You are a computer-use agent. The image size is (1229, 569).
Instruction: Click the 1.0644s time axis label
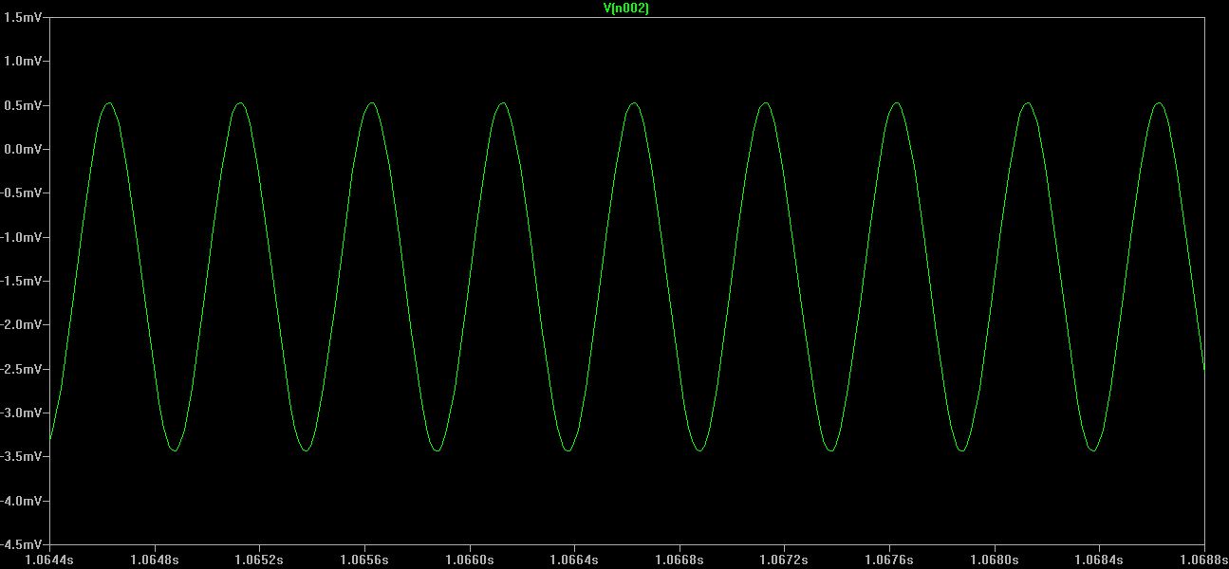pyautogui.click(x=49, y=560)
